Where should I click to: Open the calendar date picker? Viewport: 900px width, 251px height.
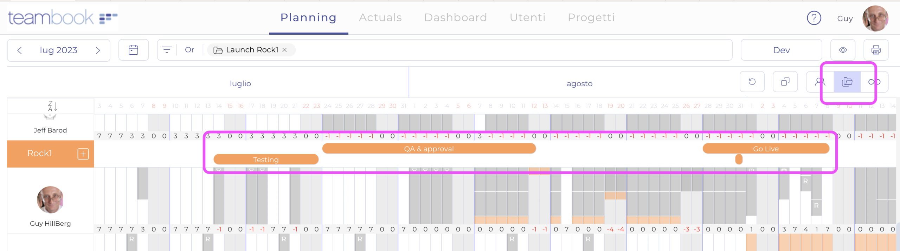tap(133, 50)
